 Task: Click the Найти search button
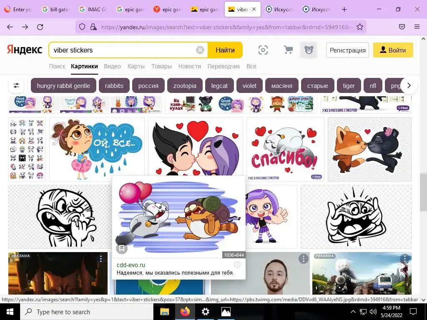click(x=225, y=50)
